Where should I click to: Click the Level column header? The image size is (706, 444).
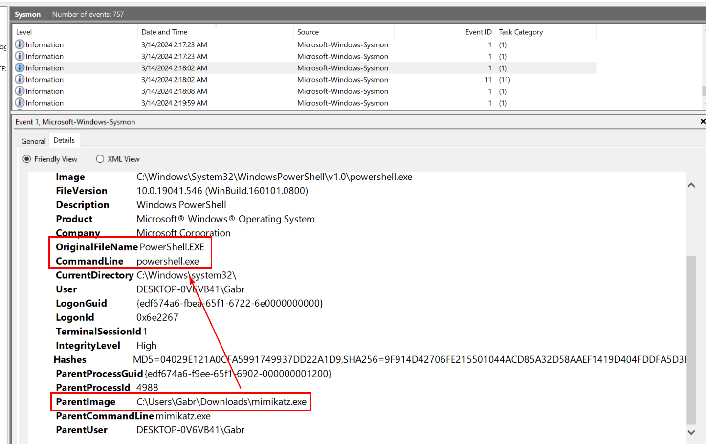point(24,32)
